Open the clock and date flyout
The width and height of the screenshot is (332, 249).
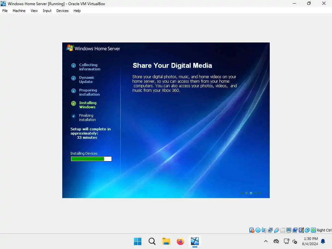(x=310, y=241)
